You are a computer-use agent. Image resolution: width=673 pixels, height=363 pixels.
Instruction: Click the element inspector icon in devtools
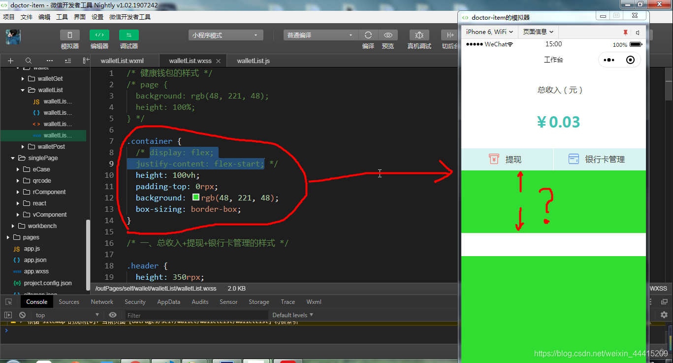tap(8, 302)
